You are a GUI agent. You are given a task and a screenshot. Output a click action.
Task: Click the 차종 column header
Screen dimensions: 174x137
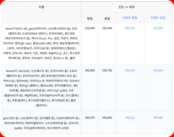coord(41,7)
